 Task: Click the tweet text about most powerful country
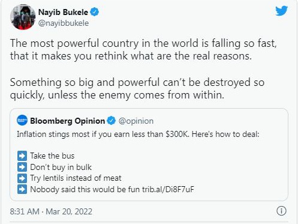pos(143,49)
